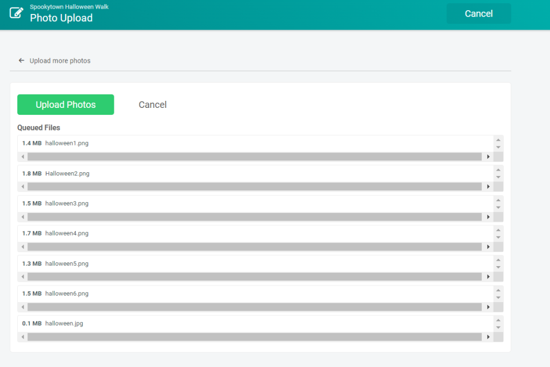The height and width of the screenshot is (367, 550).
Task: Click the Spookytown Halloween Walk title
Action: point(69,6)
